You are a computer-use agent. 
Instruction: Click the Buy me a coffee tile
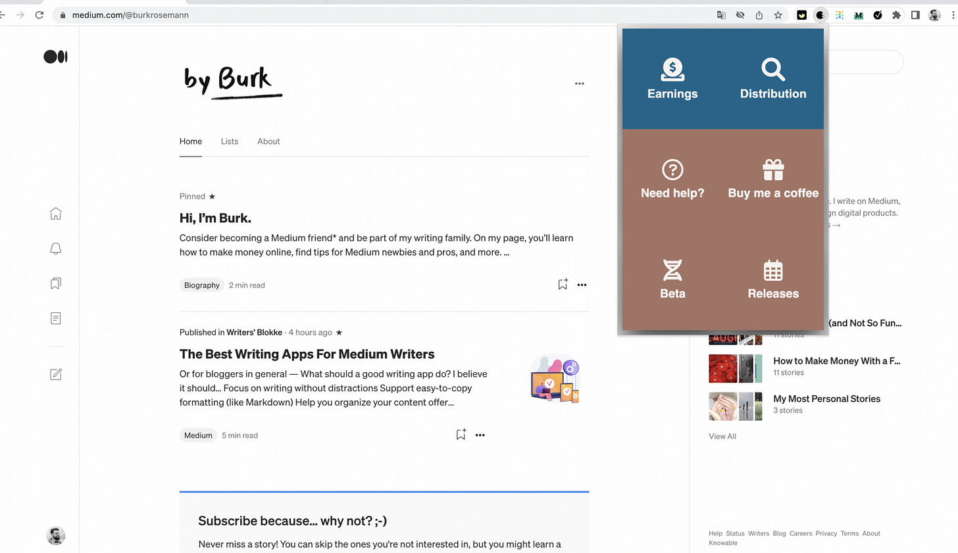pos(773,179)
